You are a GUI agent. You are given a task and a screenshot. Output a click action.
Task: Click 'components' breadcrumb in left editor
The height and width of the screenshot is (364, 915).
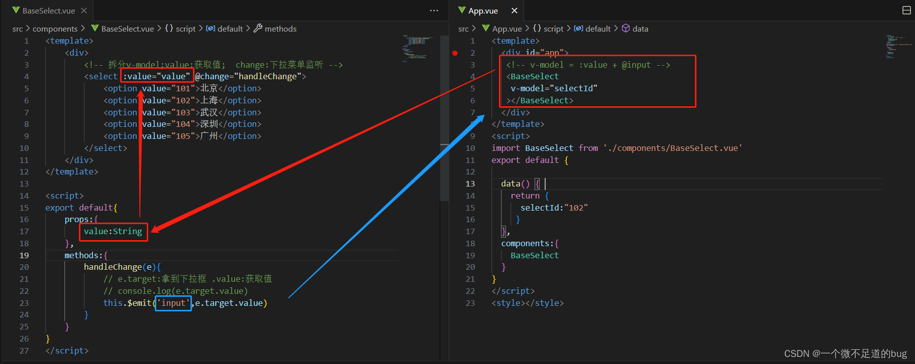coord(55,29)
